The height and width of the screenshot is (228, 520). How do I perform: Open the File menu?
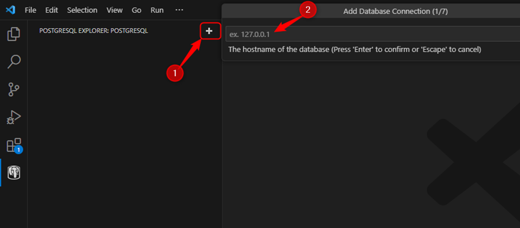click(x=31, y=10)
